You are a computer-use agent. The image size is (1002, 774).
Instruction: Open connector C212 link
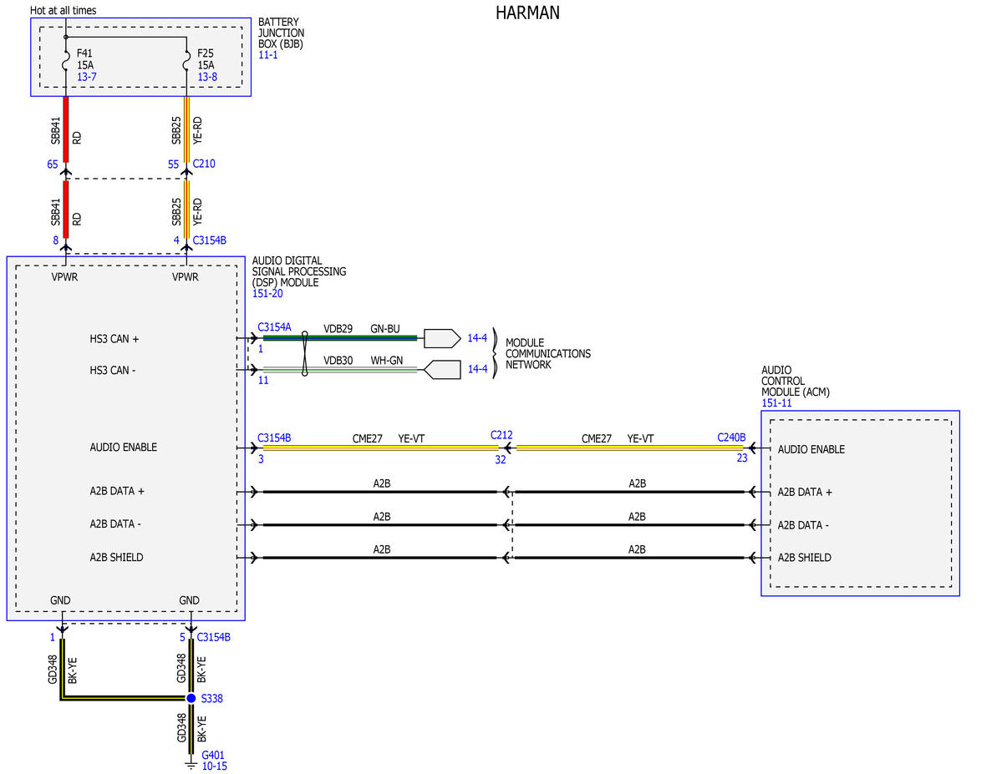(501, 435)
